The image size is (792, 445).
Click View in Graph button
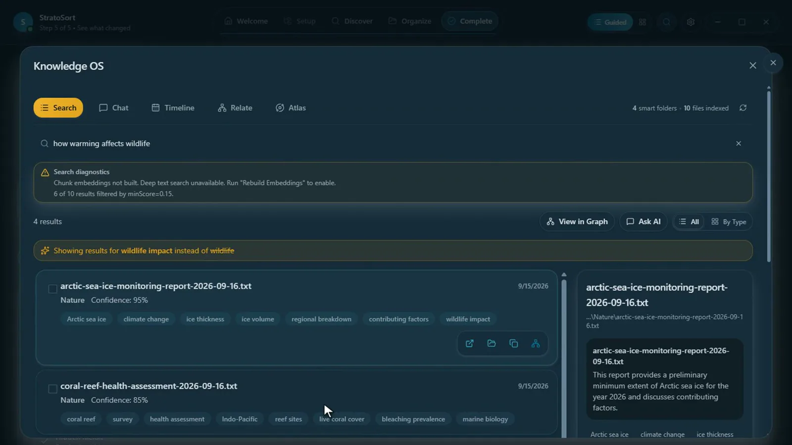point(577,222)
